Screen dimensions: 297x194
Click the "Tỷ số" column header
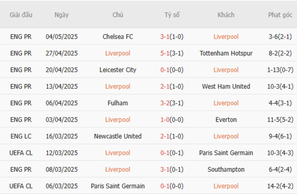(172, 15)
